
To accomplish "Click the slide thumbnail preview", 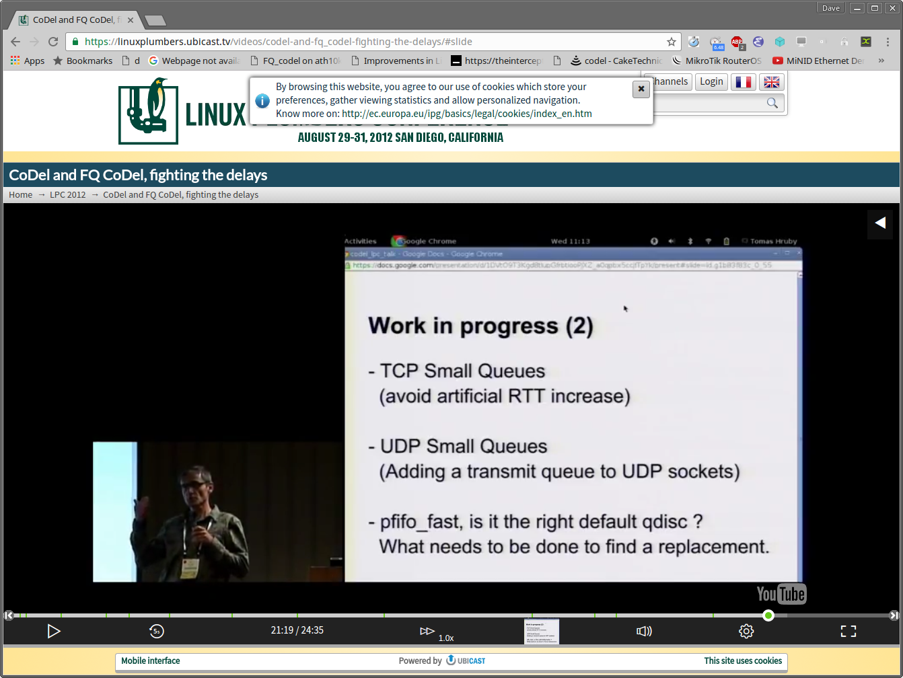I will (x=541, y=632).
